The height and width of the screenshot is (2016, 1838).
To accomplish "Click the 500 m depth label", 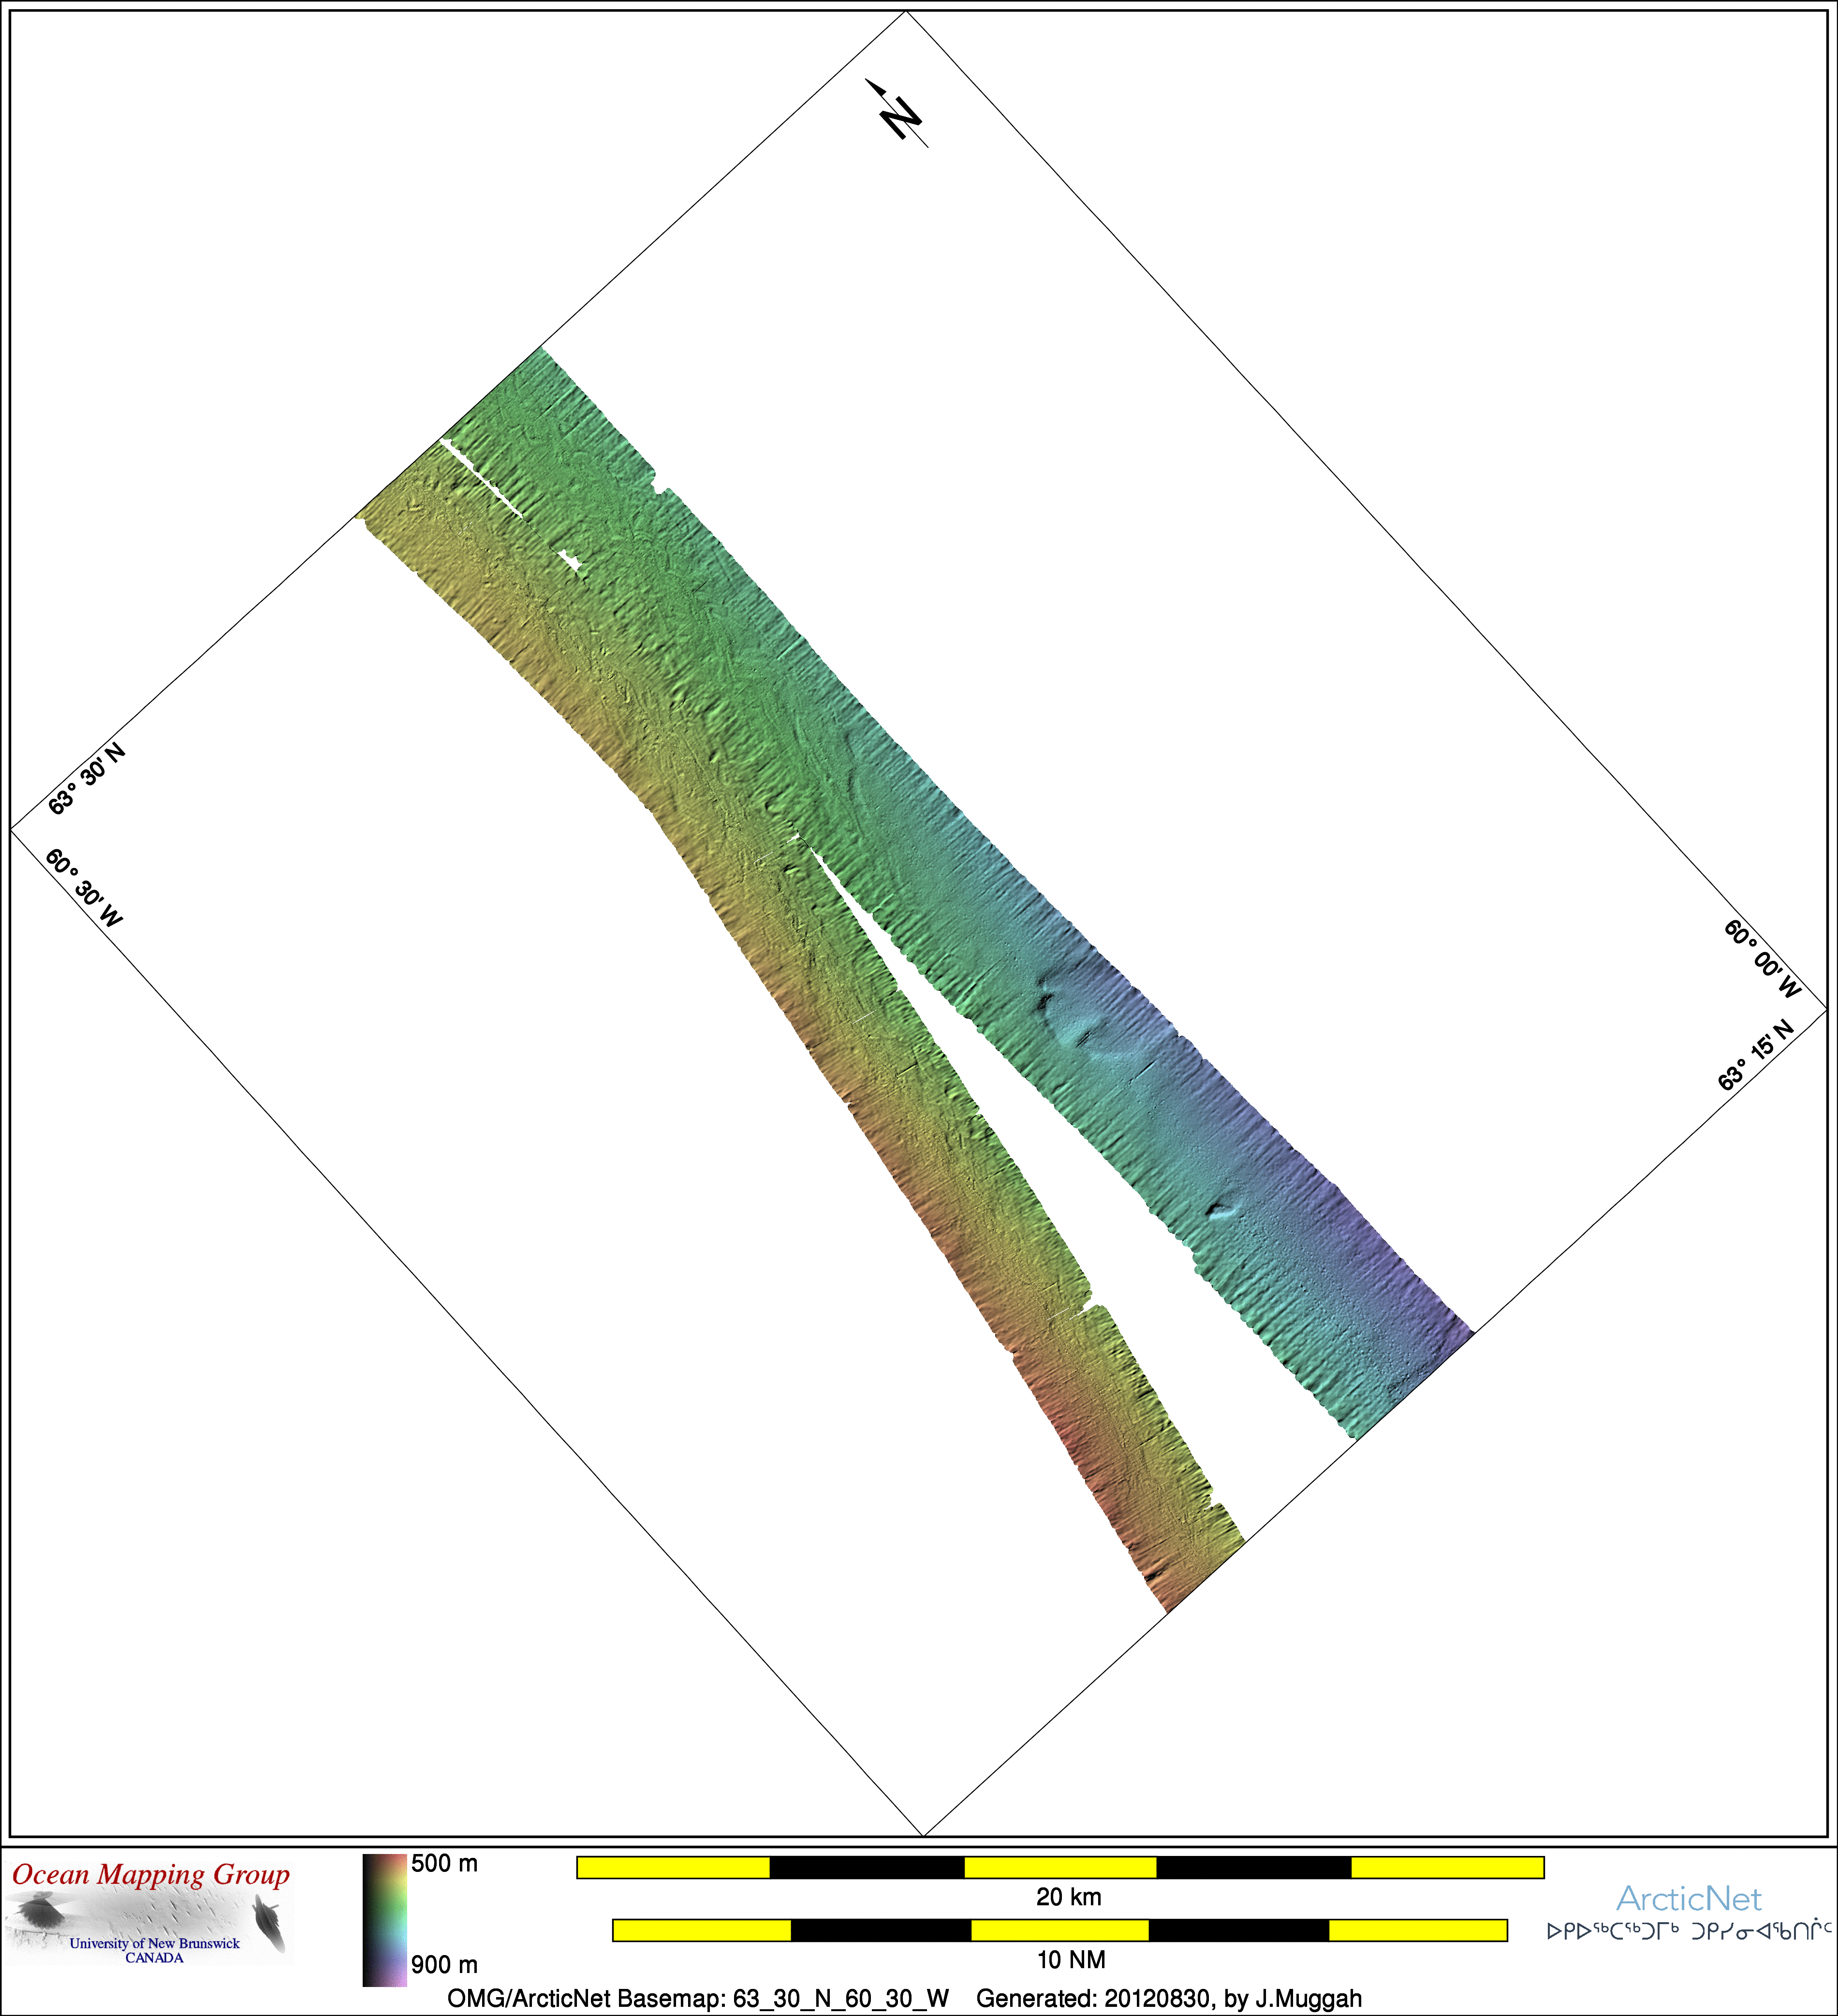I will (444, 1864).
